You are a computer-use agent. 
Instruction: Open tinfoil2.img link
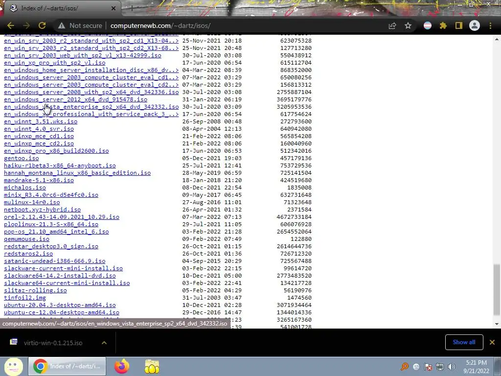pyautogui.click(x=25, y=298)
